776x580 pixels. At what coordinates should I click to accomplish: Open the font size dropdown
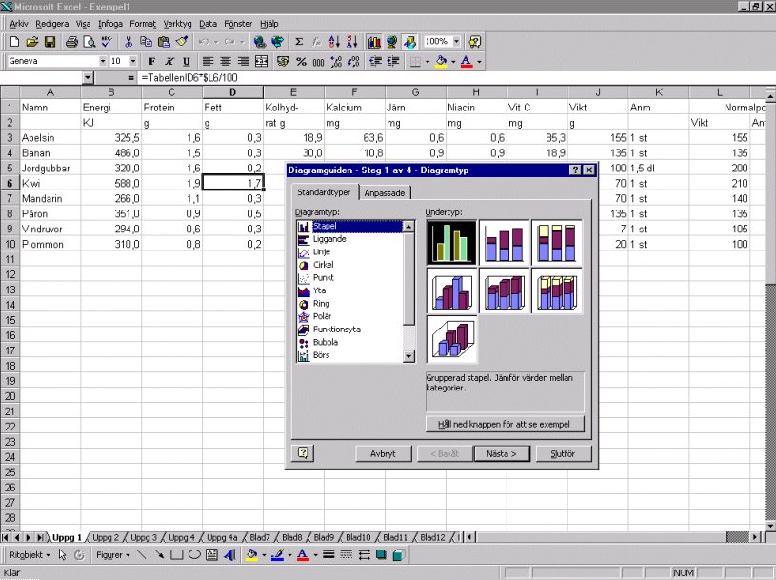click(x=133, y=61)
